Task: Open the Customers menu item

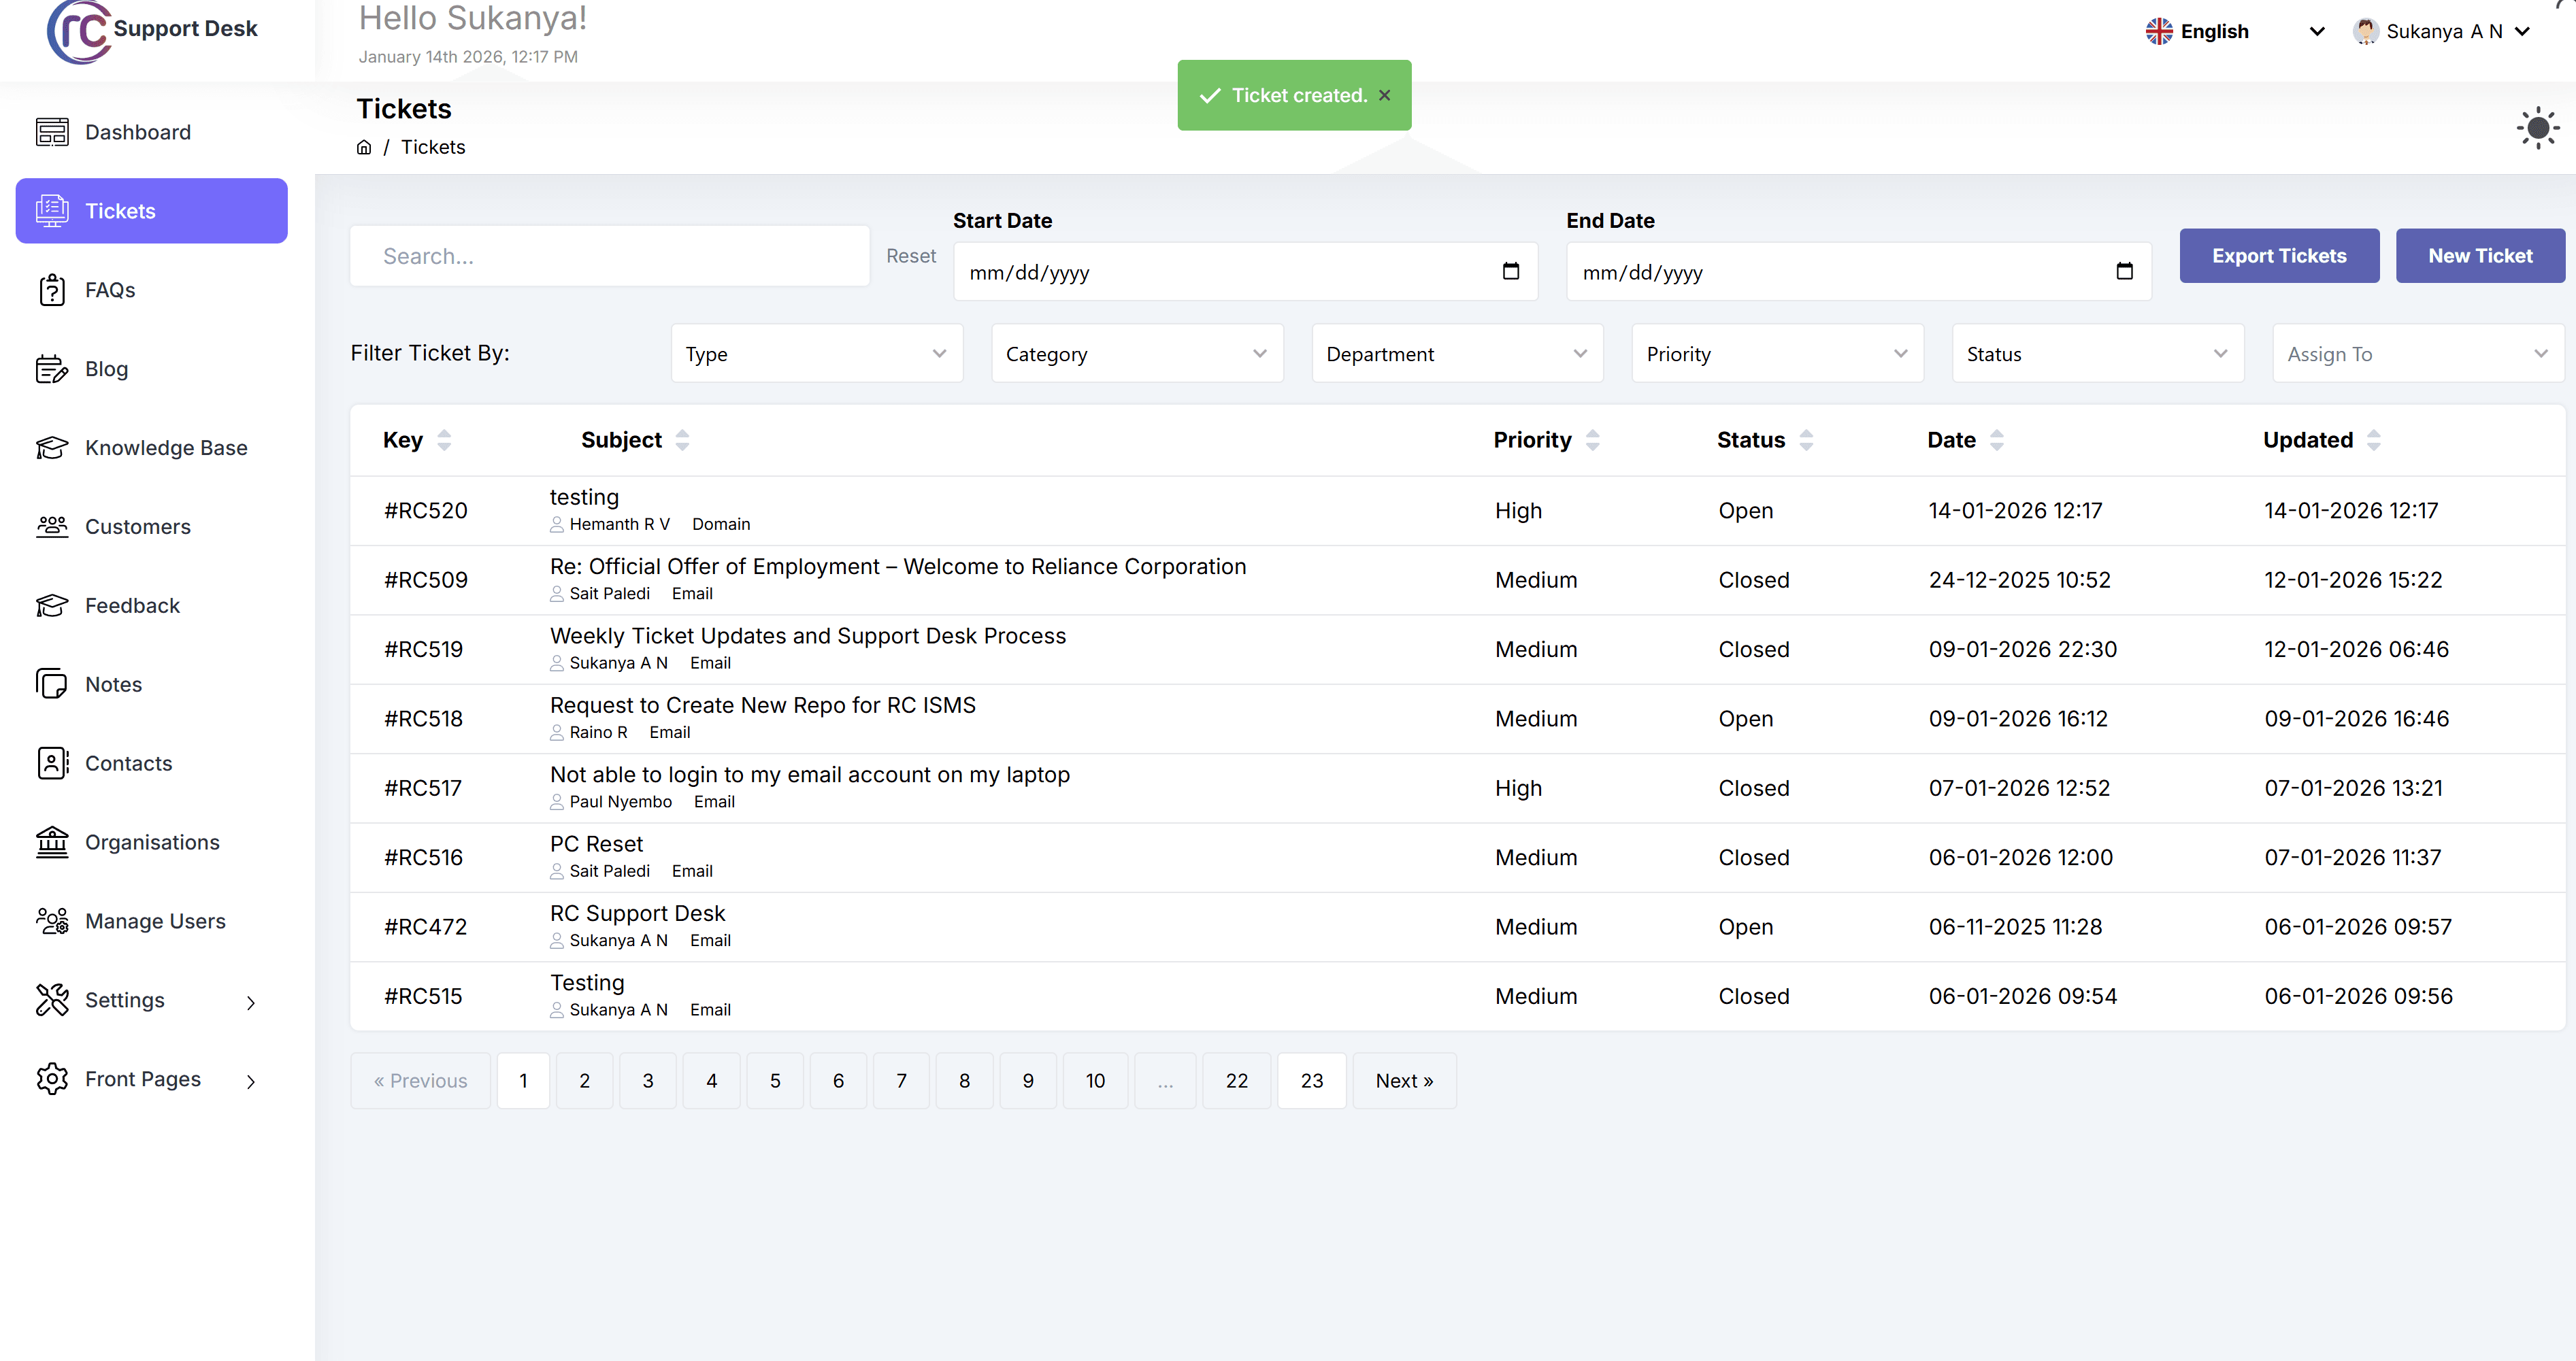Action: pos(137,527)
